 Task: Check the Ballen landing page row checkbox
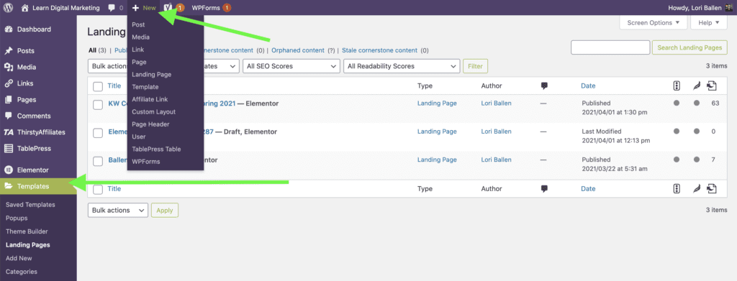point(98,162)
